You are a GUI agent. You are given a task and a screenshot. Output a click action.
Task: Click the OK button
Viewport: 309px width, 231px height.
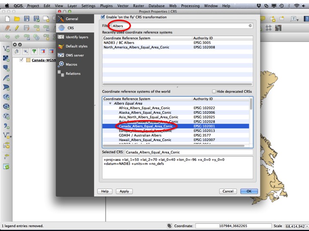tap(249, 191)
